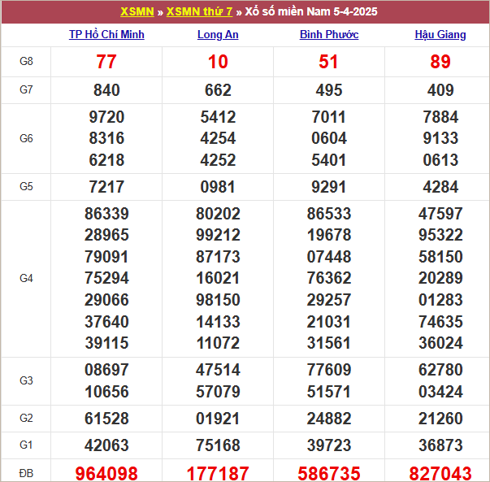Click G7 number 409
Viewport: 490px width, 482px height.
[440, 90]
